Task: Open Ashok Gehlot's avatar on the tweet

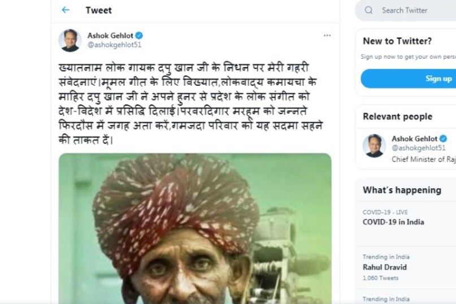Action: pos(70,40)
